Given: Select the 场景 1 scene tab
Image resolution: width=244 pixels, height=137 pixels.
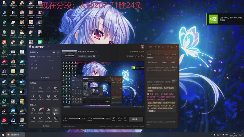Looking at the screenshot, I should pos(49,57).
